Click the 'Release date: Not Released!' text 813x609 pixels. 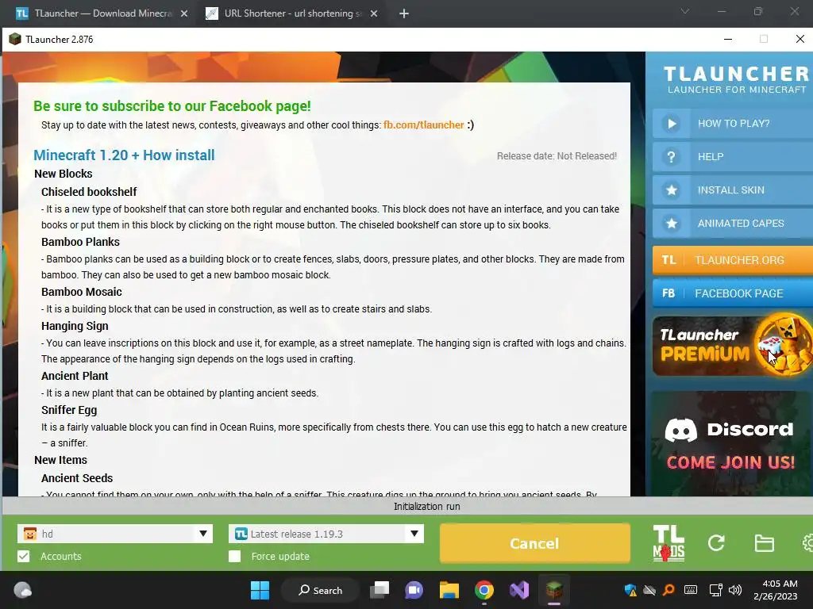click(x=557, y=156)
